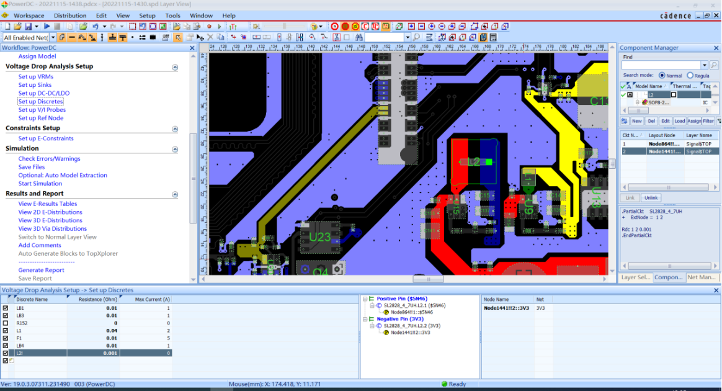Click the L1 resistance value 0.04
Screen dimensions: 722x391
pos(112,330)
